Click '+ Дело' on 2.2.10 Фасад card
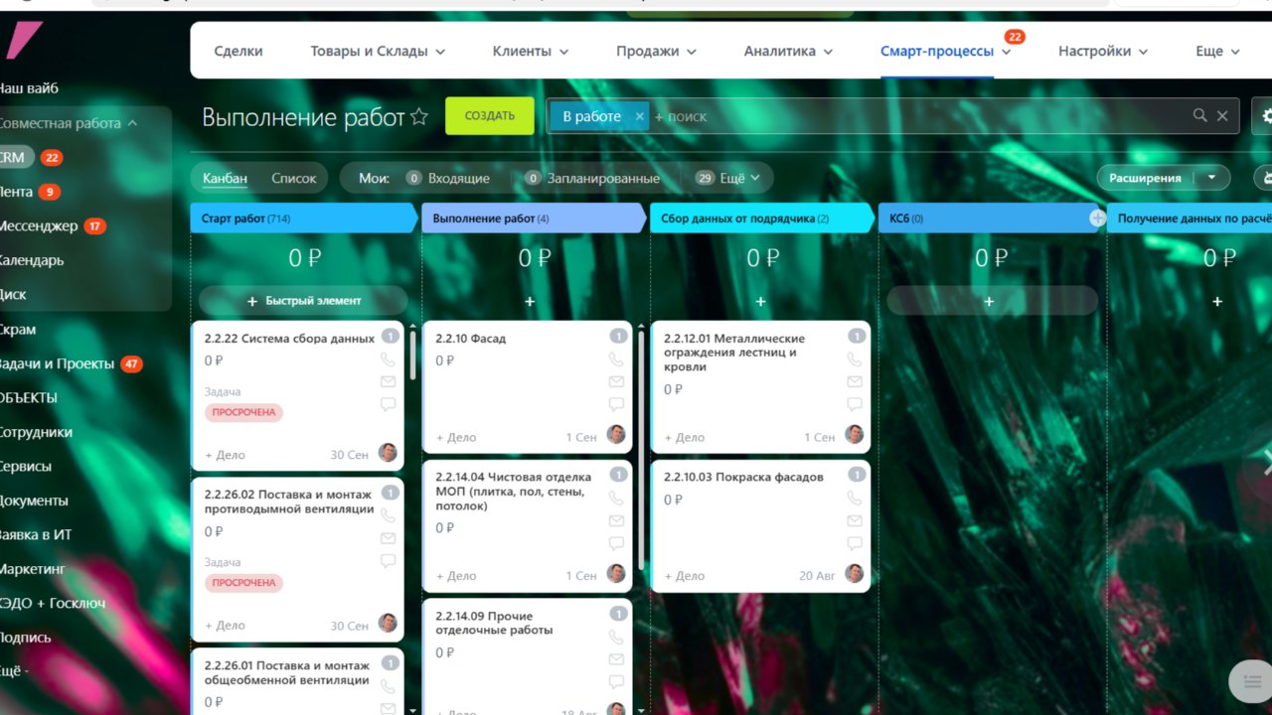Viewport: 1272px width, 715px height. pyautogui.click(x=456, y=437)
